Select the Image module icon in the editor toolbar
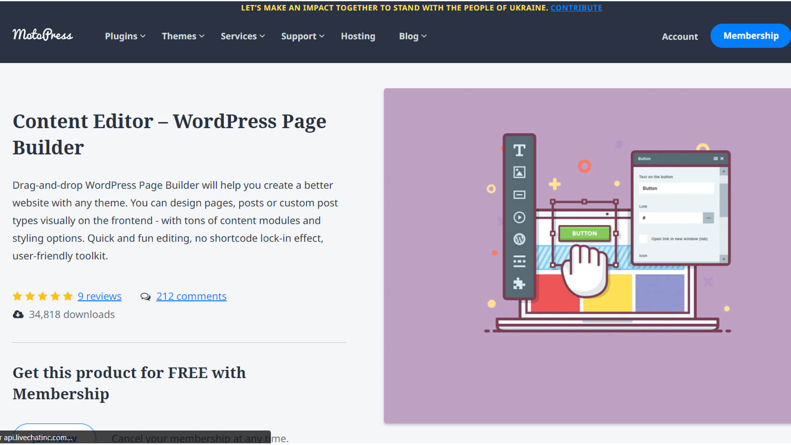Image resolution: width=791 pixels, height=445 pixels. pyautogui.click(x=519, y=173)
